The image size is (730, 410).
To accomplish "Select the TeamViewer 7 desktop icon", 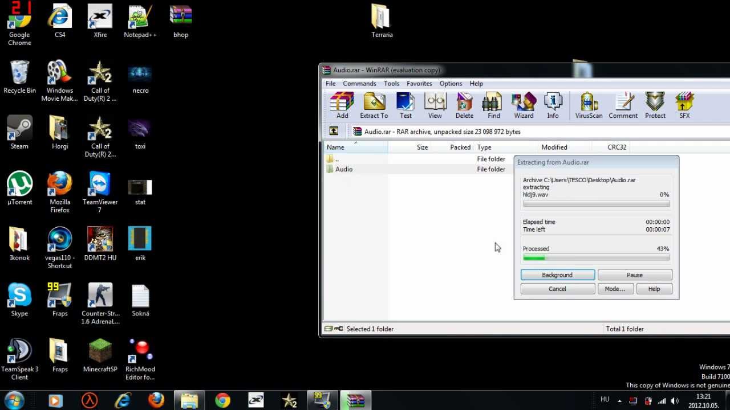I will (100, 192).
